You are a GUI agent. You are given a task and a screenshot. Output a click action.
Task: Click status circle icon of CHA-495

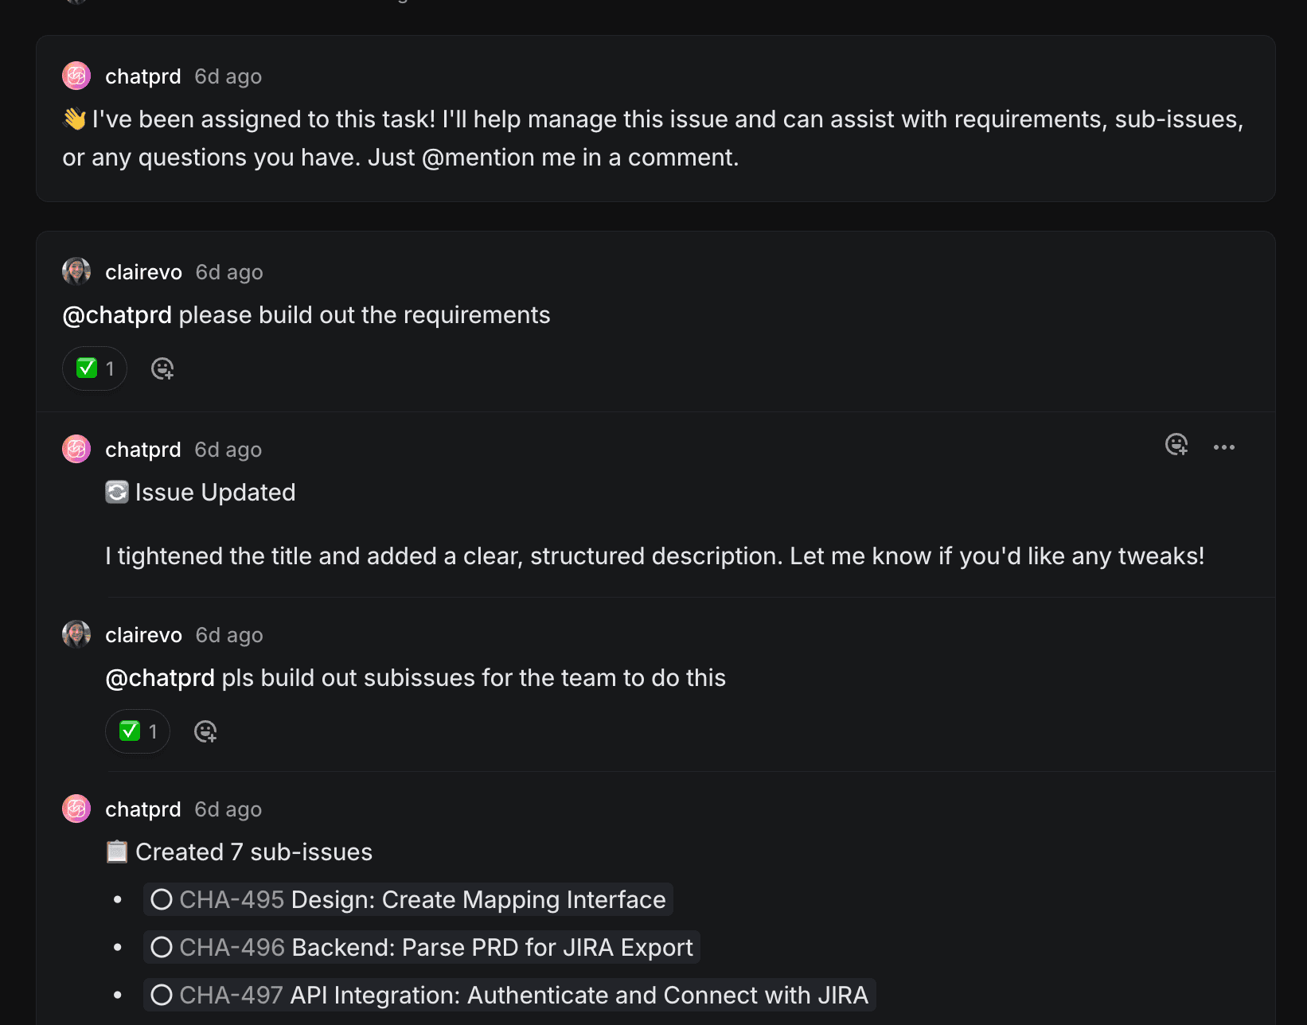[x=162, y=899]
